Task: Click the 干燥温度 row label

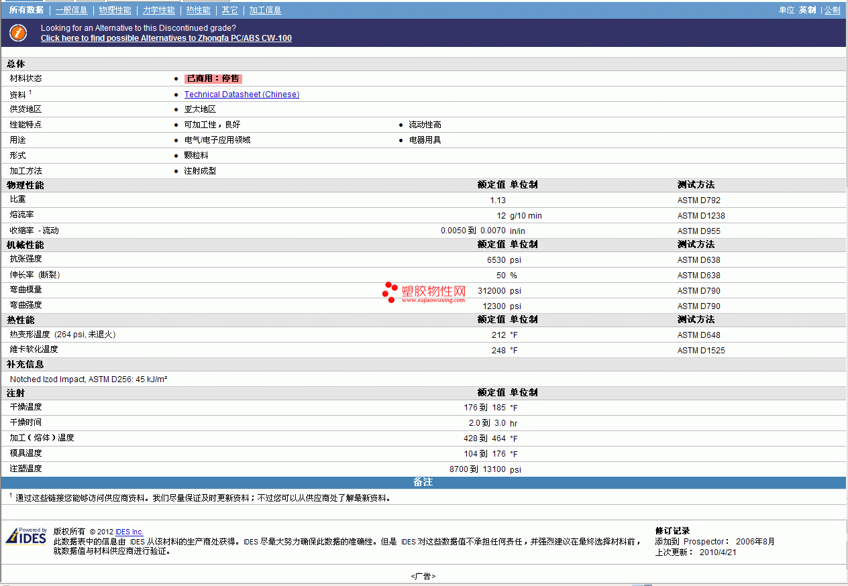Action: click(x=25, y=407)
